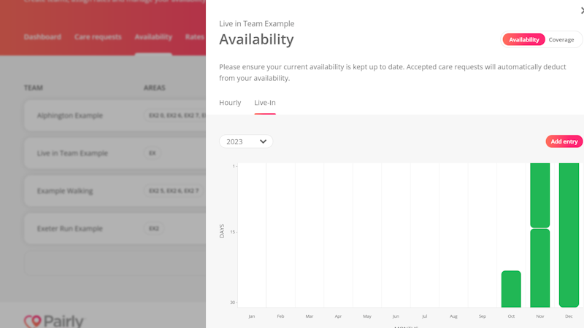This screenshot has height=328, width=584.
Task: Open the Hourly tab
Action: pos(230,103)
